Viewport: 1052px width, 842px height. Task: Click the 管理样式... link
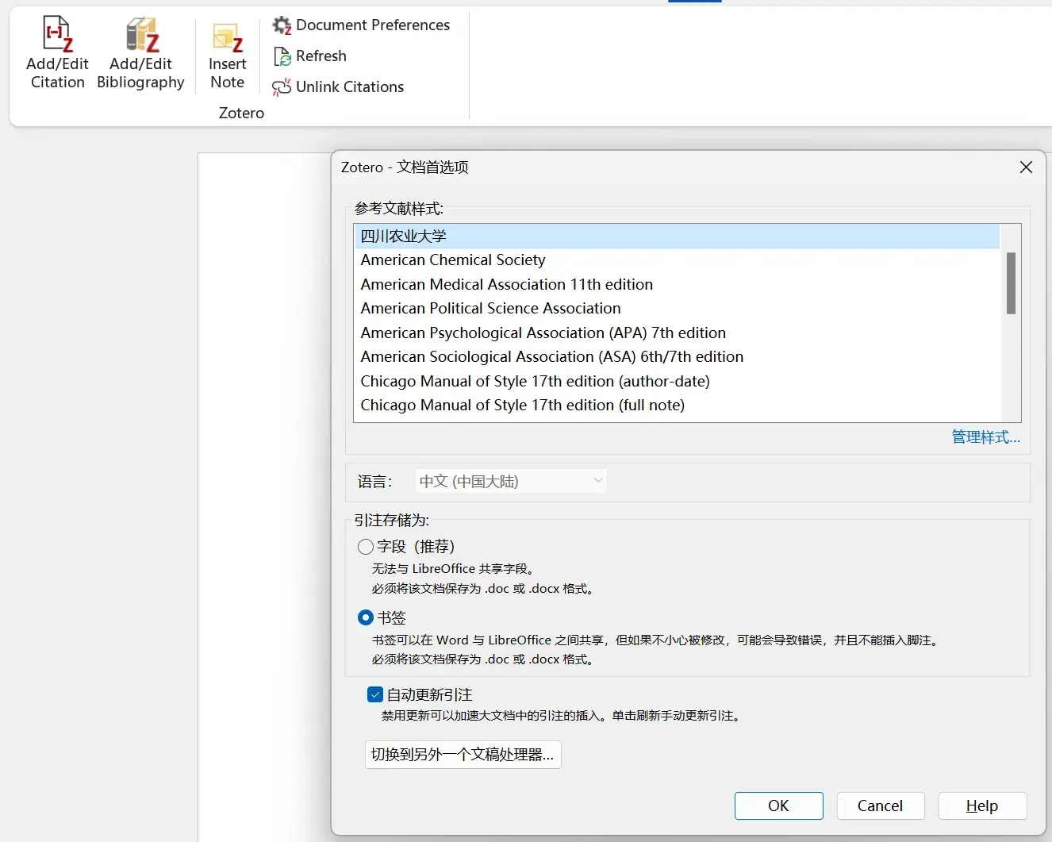(x=985, y=437)
